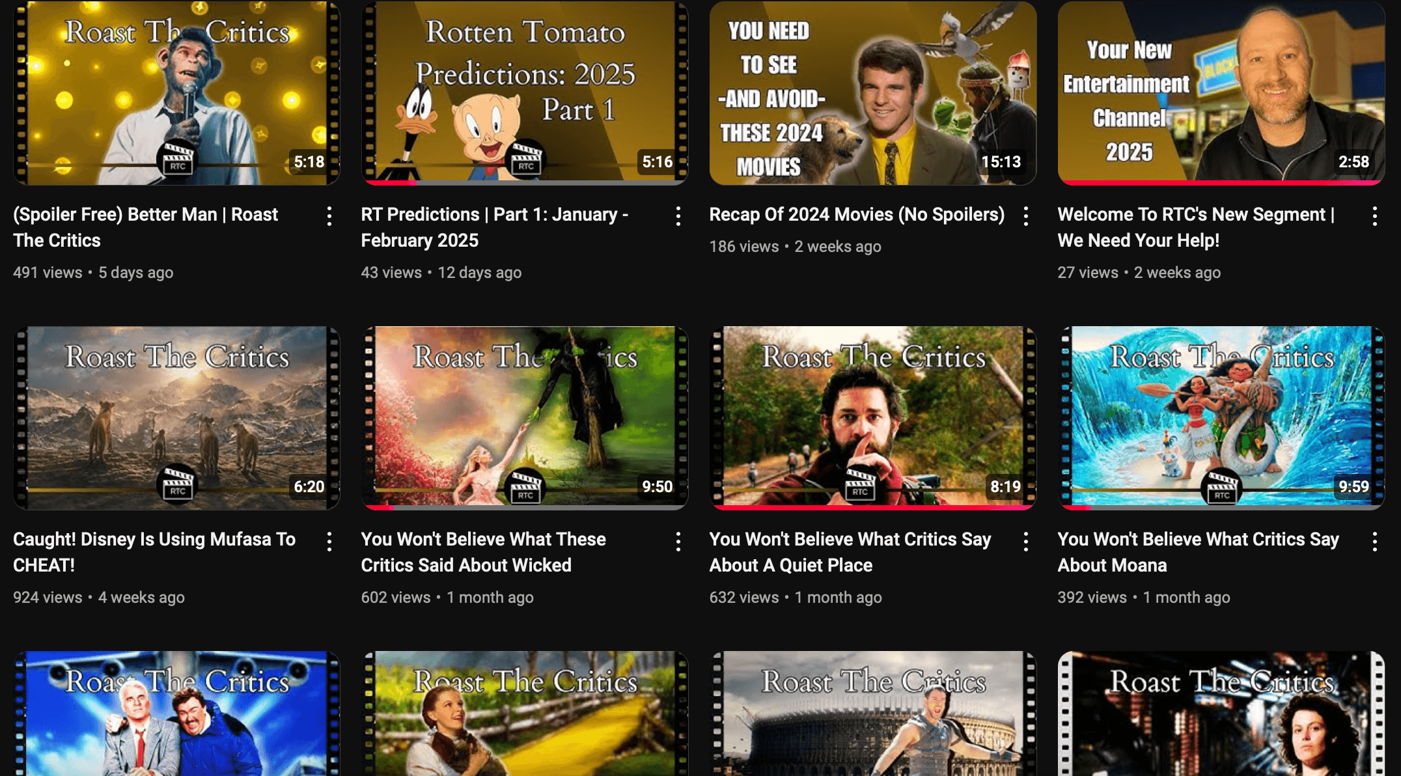Click three-dot icon next to Wicked video

click(x=678, y=541)
